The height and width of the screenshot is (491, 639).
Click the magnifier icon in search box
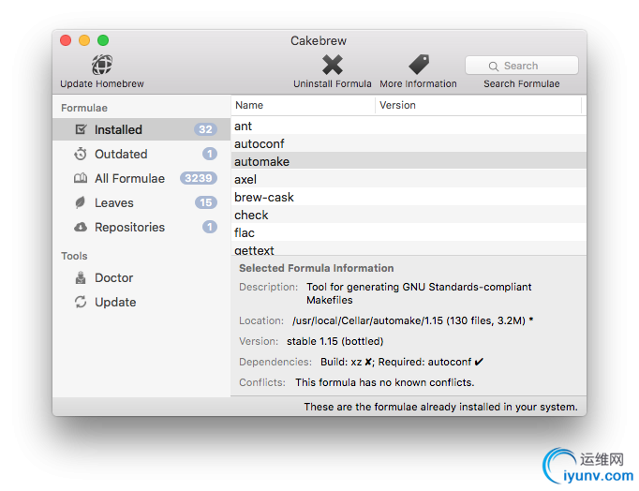(493, 66)
